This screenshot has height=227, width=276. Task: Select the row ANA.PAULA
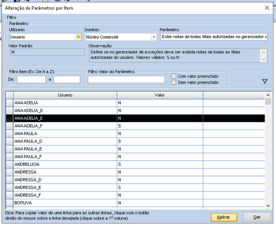pyautogui.click(x=135, y=134)
